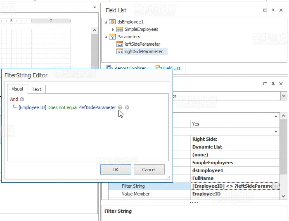The image size is (289, 221).
Task: Click the rightSideParameter number icon
Action: [x=120, y=51]
